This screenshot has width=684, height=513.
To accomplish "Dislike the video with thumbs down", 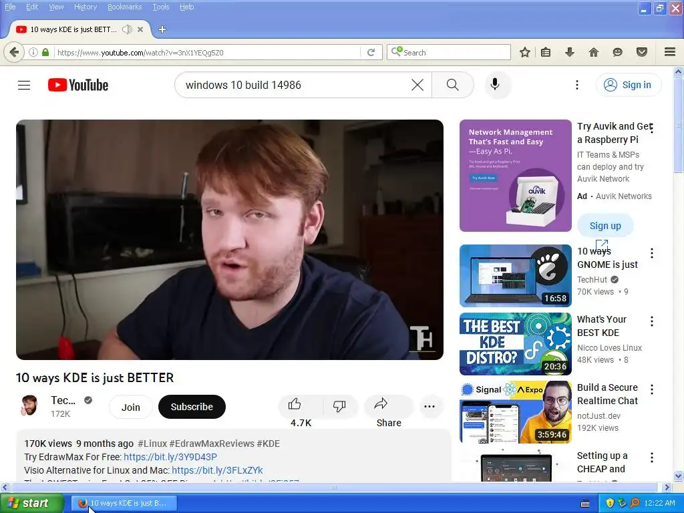I will pyautogui.click(x=339, y=406).
